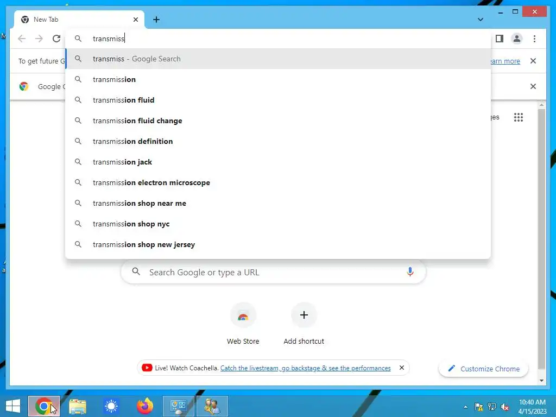This screenshot has height=417, width=556.
Task: Open the users and key taskbar app
Action: click(212, 406)
